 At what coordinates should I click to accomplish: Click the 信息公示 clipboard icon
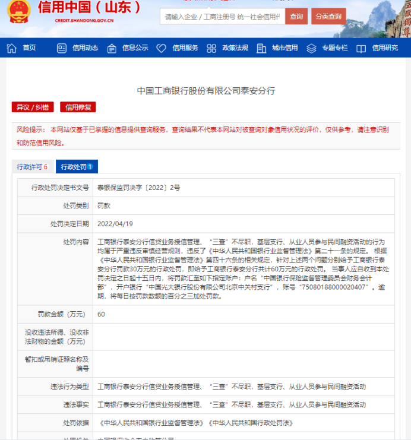pyautogui.click(x=112, y=49)
